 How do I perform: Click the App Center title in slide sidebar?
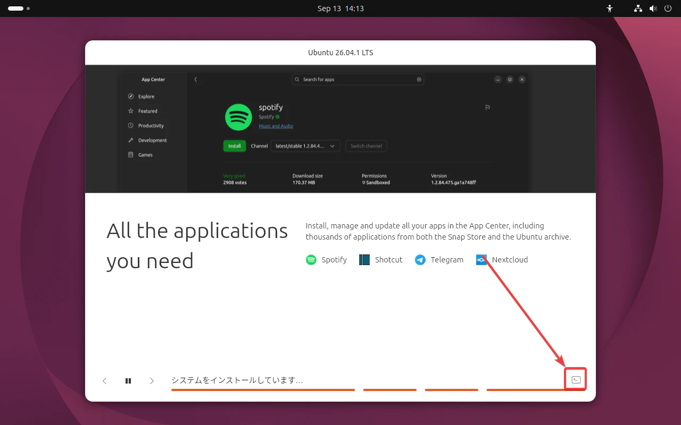pos(153,80)
